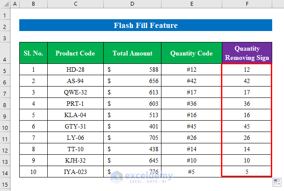Select row 2 header

click(x=5, y=26)
